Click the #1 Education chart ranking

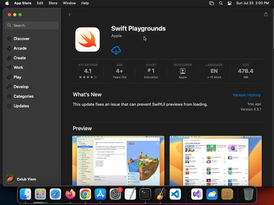point(151,71)
